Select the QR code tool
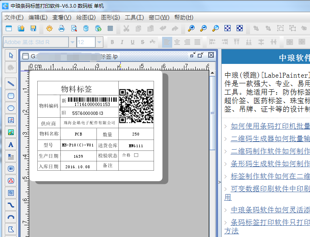Image resolution: width=310 pixels, height=237 pixels. [x=11, y=193]
